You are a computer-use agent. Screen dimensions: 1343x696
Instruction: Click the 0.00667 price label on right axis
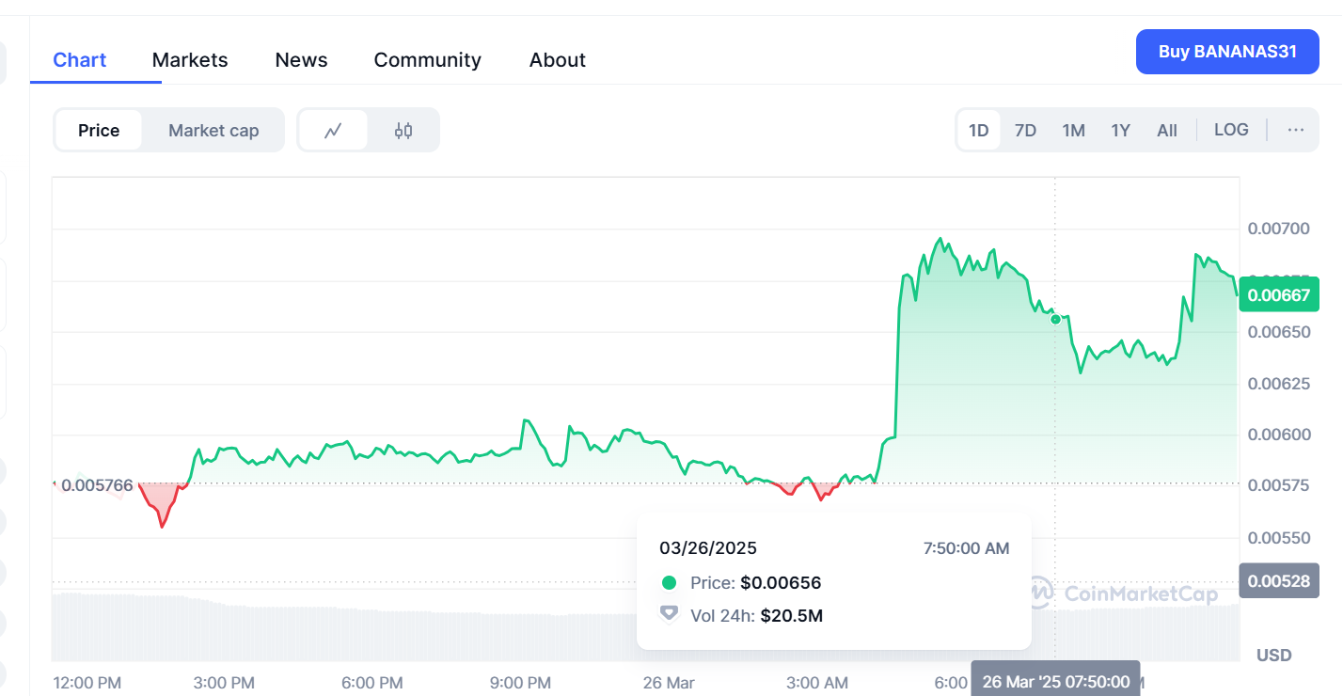[1278, 294]
